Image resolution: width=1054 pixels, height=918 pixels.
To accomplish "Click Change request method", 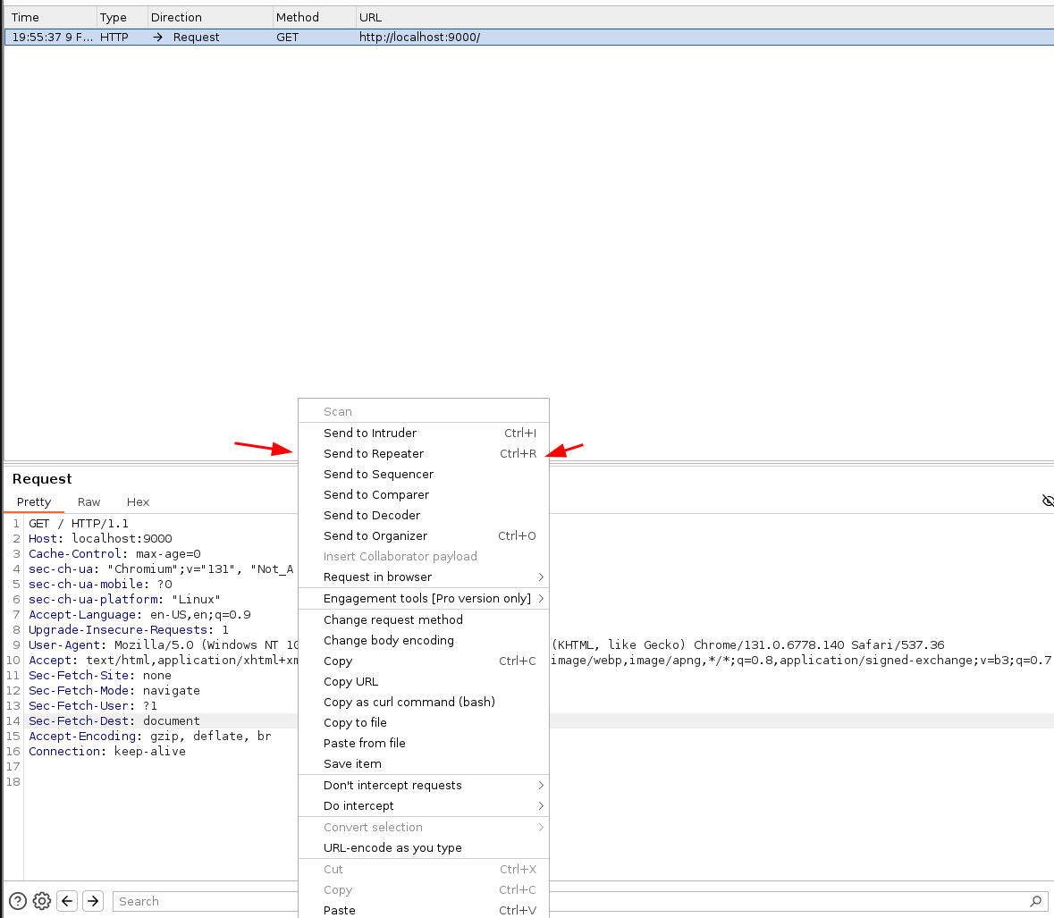I will pyautogui.click(x=393, y=619).
